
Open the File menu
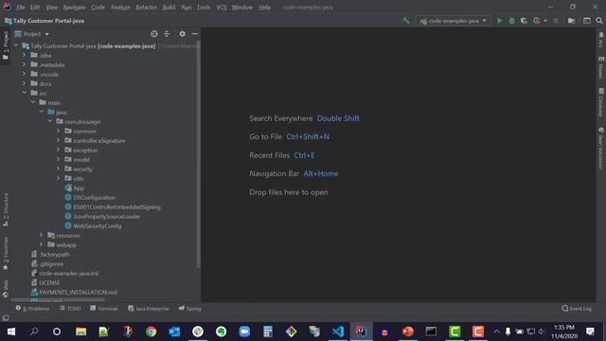(21, 8)
